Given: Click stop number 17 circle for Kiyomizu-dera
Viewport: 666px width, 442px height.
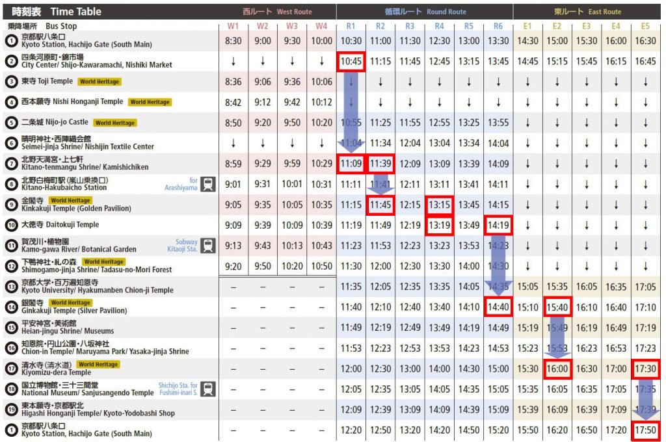Looking at the screenshot, I should 11,369.
